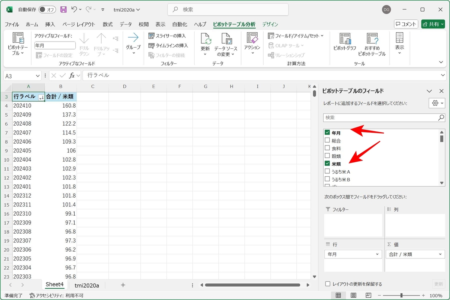Click the zoom slider handle
Image resolution: width=450 pixels, height=300 pixels.
(x=402, y=295)
